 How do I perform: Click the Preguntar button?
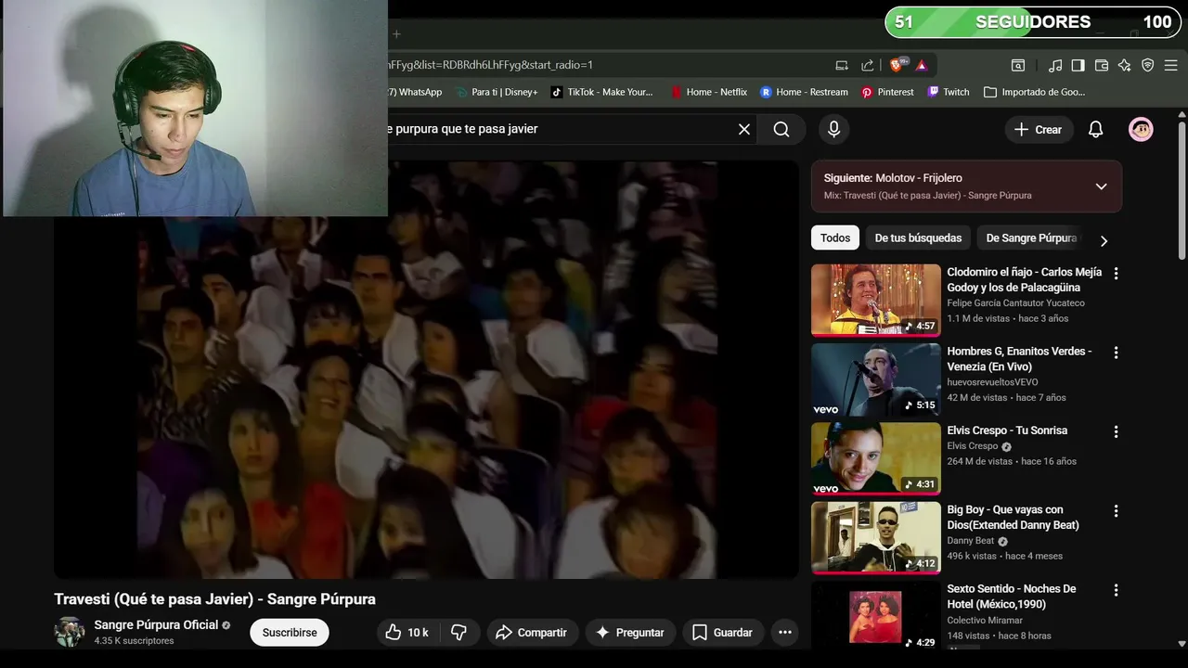coord(630,633)
